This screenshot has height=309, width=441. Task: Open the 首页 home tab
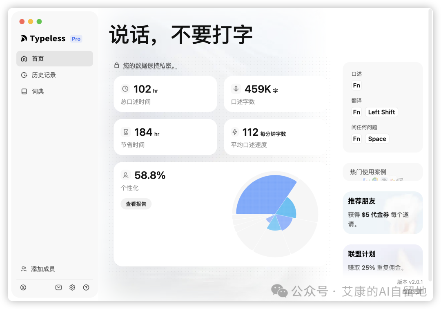pyautogui.click(x=55, y=58)
